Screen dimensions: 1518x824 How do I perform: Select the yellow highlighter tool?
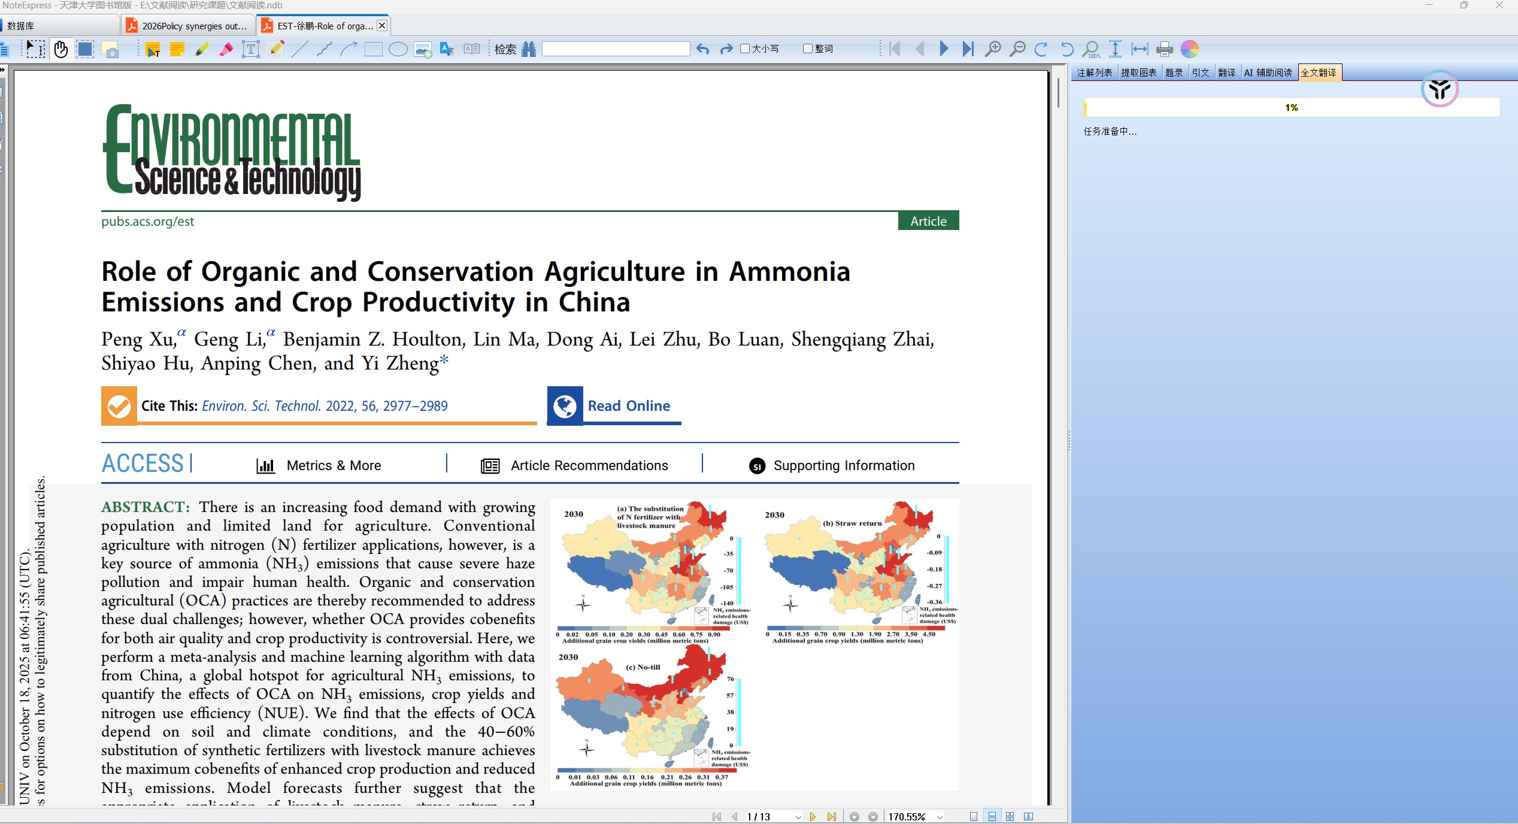coord(202,49)
